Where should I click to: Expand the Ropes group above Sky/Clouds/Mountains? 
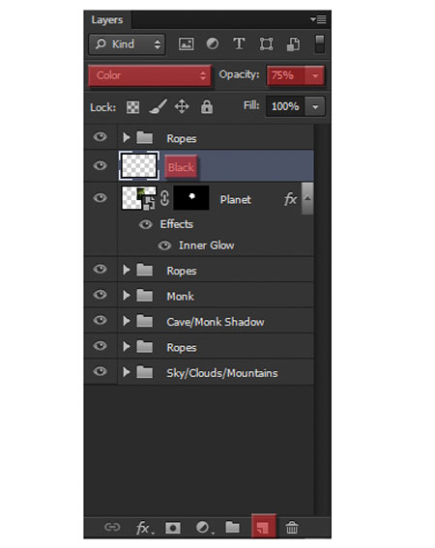(x=127, y=347)
